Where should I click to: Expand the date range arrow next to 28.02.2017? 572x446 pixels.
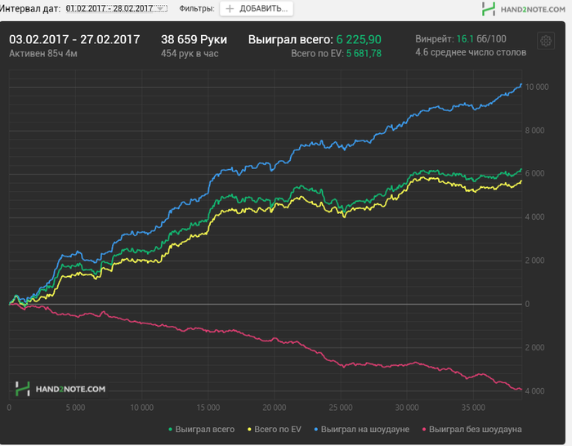tap(160, 9)
